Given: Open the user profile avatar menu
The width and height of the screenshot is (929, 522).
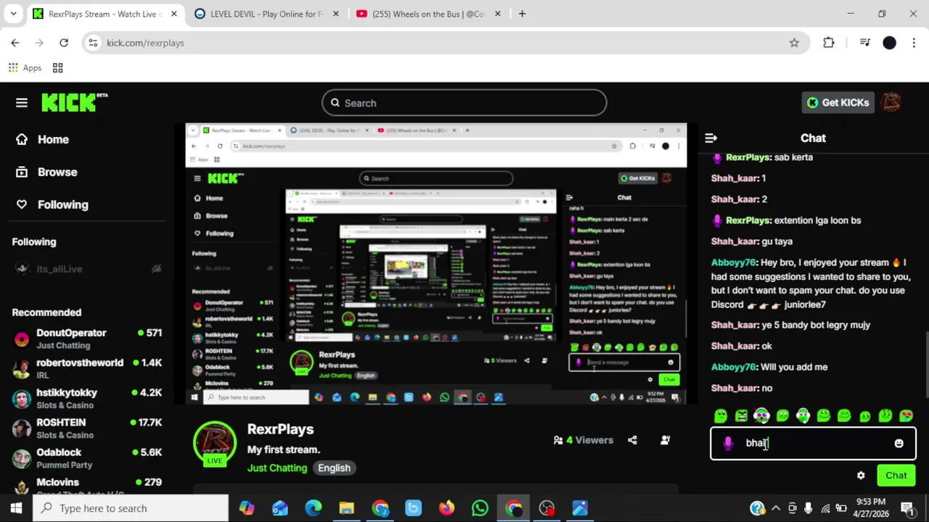Looking at the screenshot, I should coord(892,102).
